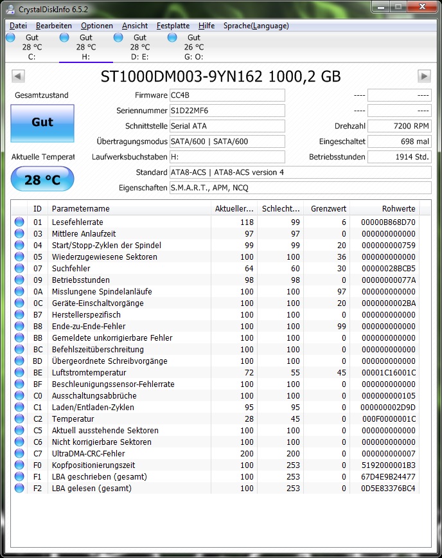Screen dimensions: 442x558
Task: Click status icon for Übergeordnete Schreibvorgänge row
Action: click(x=19, y=361)
